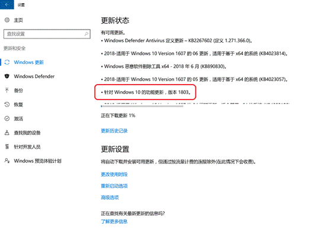Click the home gear icon
The image size is (311, 241).
point(7,20)
